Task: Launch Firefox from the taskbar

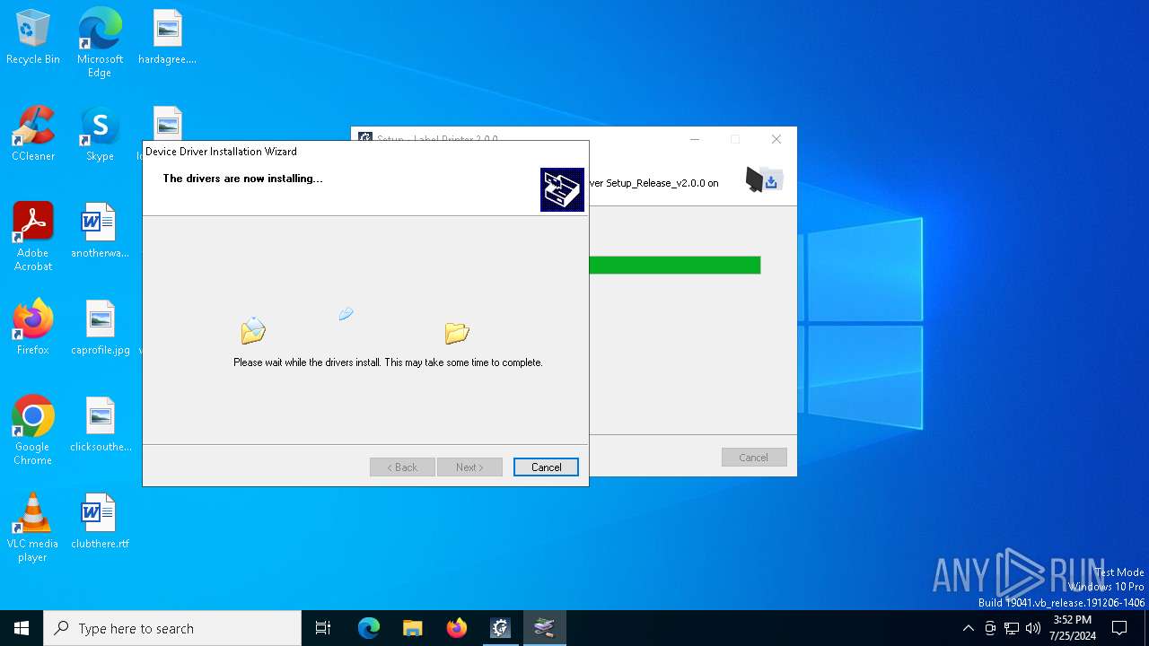Action: pyautogui.click(x=457, y=628)
